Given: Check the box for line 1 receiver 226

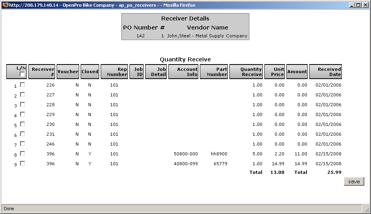Looking at the screenshot, I should pos(22,85).
